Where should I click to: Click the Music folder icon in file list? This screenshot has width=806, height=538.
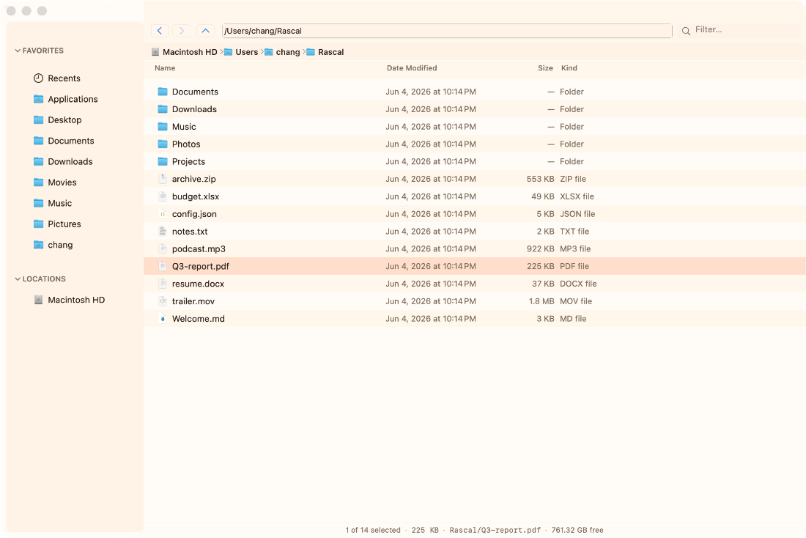(x=163, y=127)
